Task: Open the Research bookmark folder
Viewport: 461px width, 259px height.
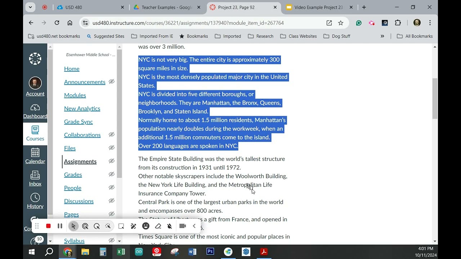Action: [261, 36]
